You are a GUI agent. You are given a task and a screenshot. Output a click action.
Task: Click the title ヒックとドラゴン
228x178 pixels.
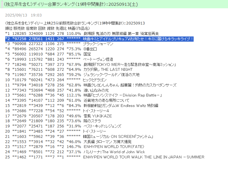click(95, 80)
